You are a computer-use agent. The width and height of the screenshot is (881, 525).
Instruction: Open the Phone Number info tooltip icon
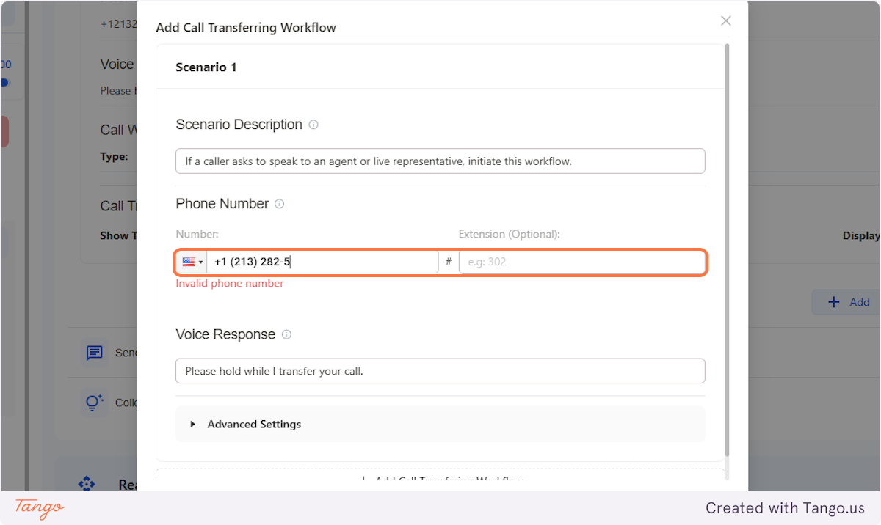280,204
